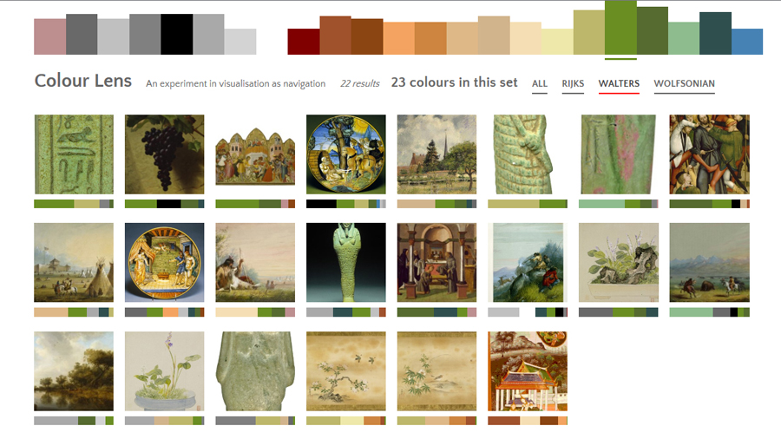The height and width of the screenshot is (439, 781).
Task: Open the dark trees by river landscape
Action: pos(74,371)
